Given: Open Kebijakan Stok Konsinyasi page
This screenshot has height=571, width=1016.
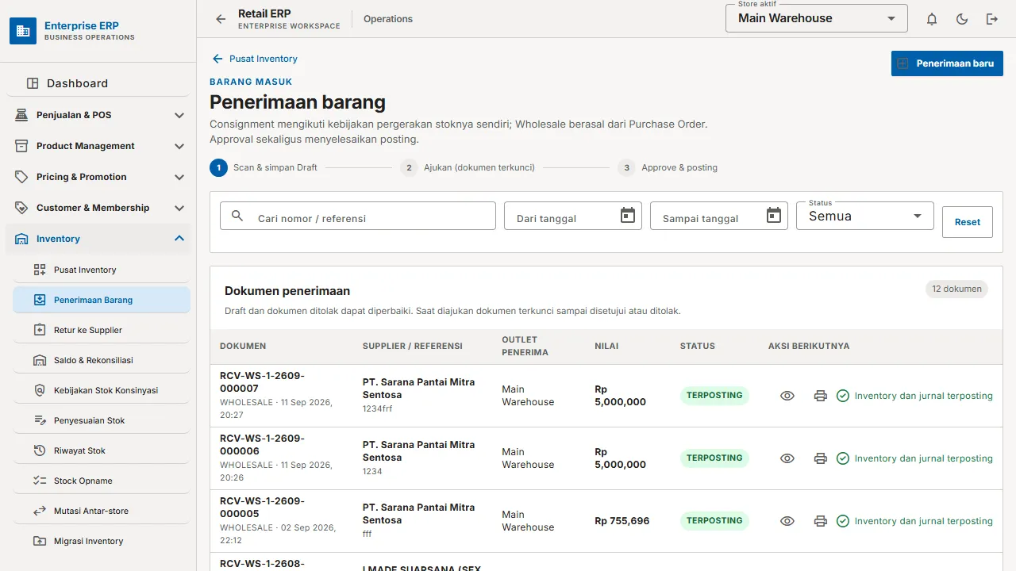Looking at the screenshot, I should pyautogui.click(x=102, y=390).
